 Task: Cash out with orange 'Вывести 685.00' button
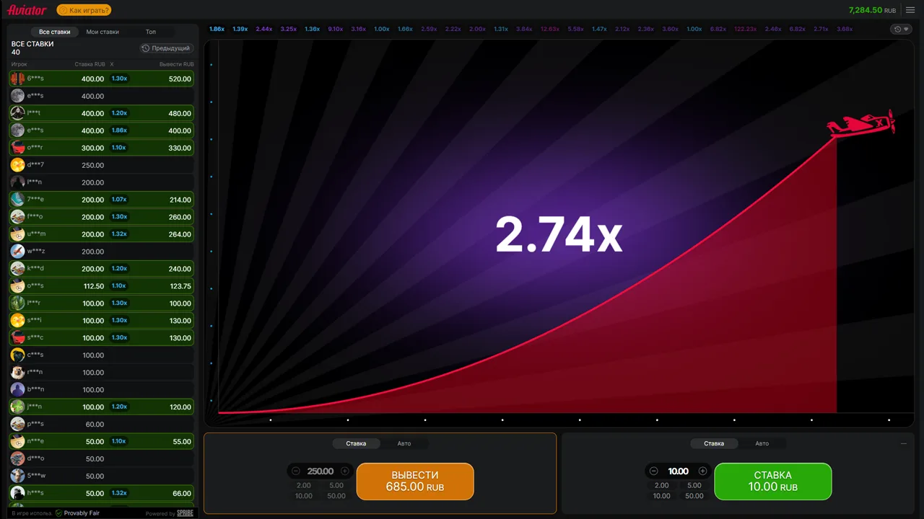[x=415, y=482]
